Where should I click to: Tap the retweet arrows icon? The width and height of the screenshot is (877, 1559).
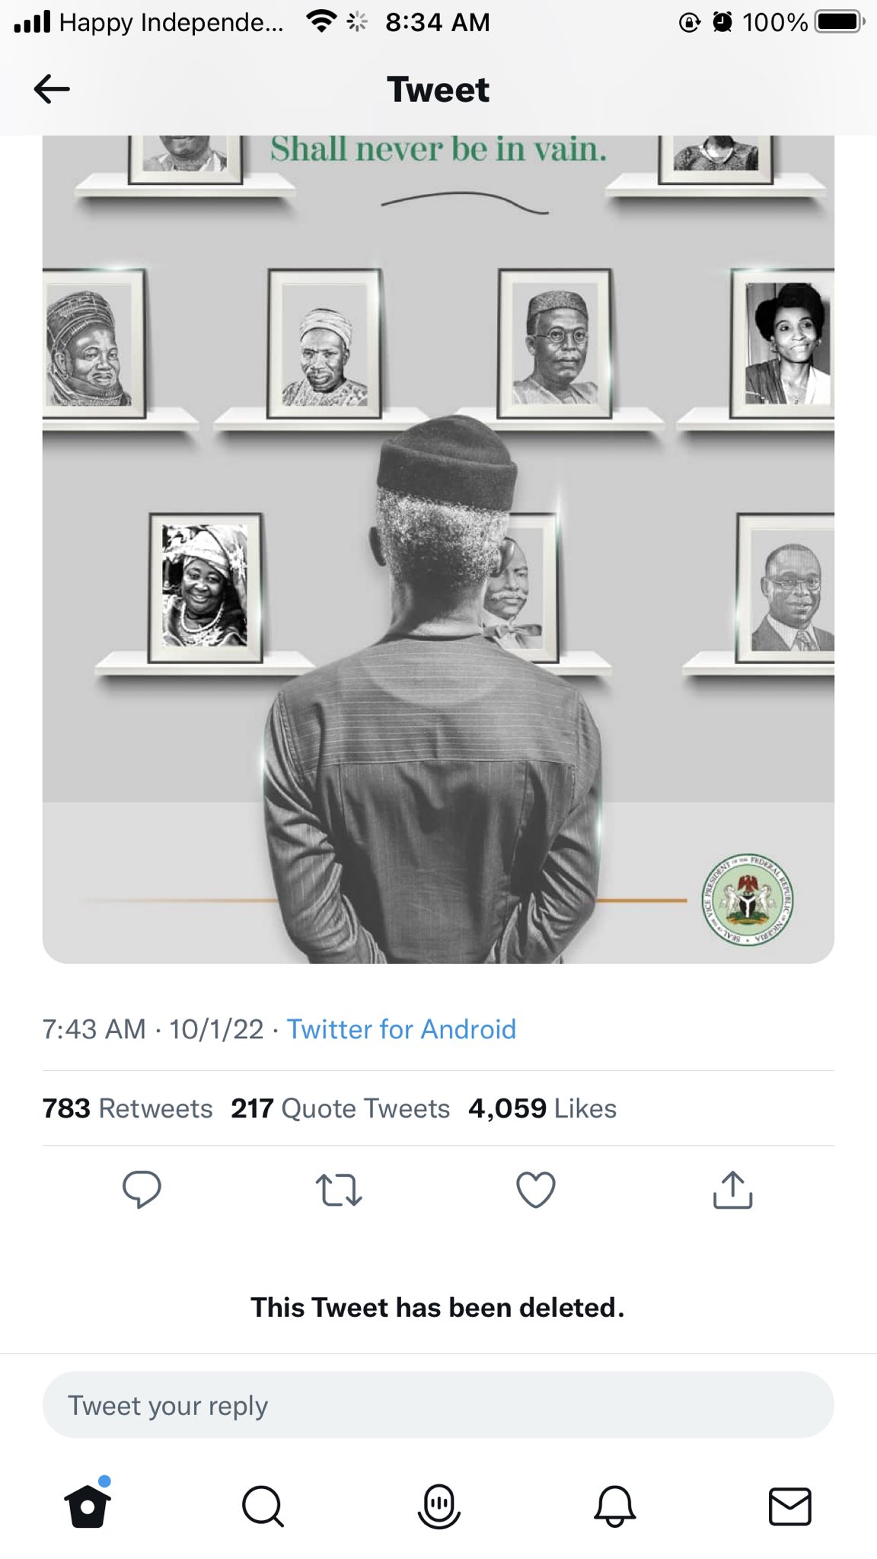(x=338, y=1190)
